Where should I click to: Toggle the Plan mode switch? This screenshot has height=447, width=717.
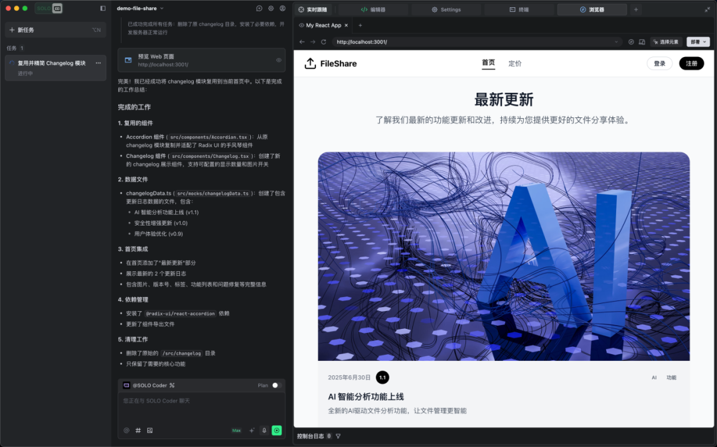pyautogui.click(x=274, y=385)
